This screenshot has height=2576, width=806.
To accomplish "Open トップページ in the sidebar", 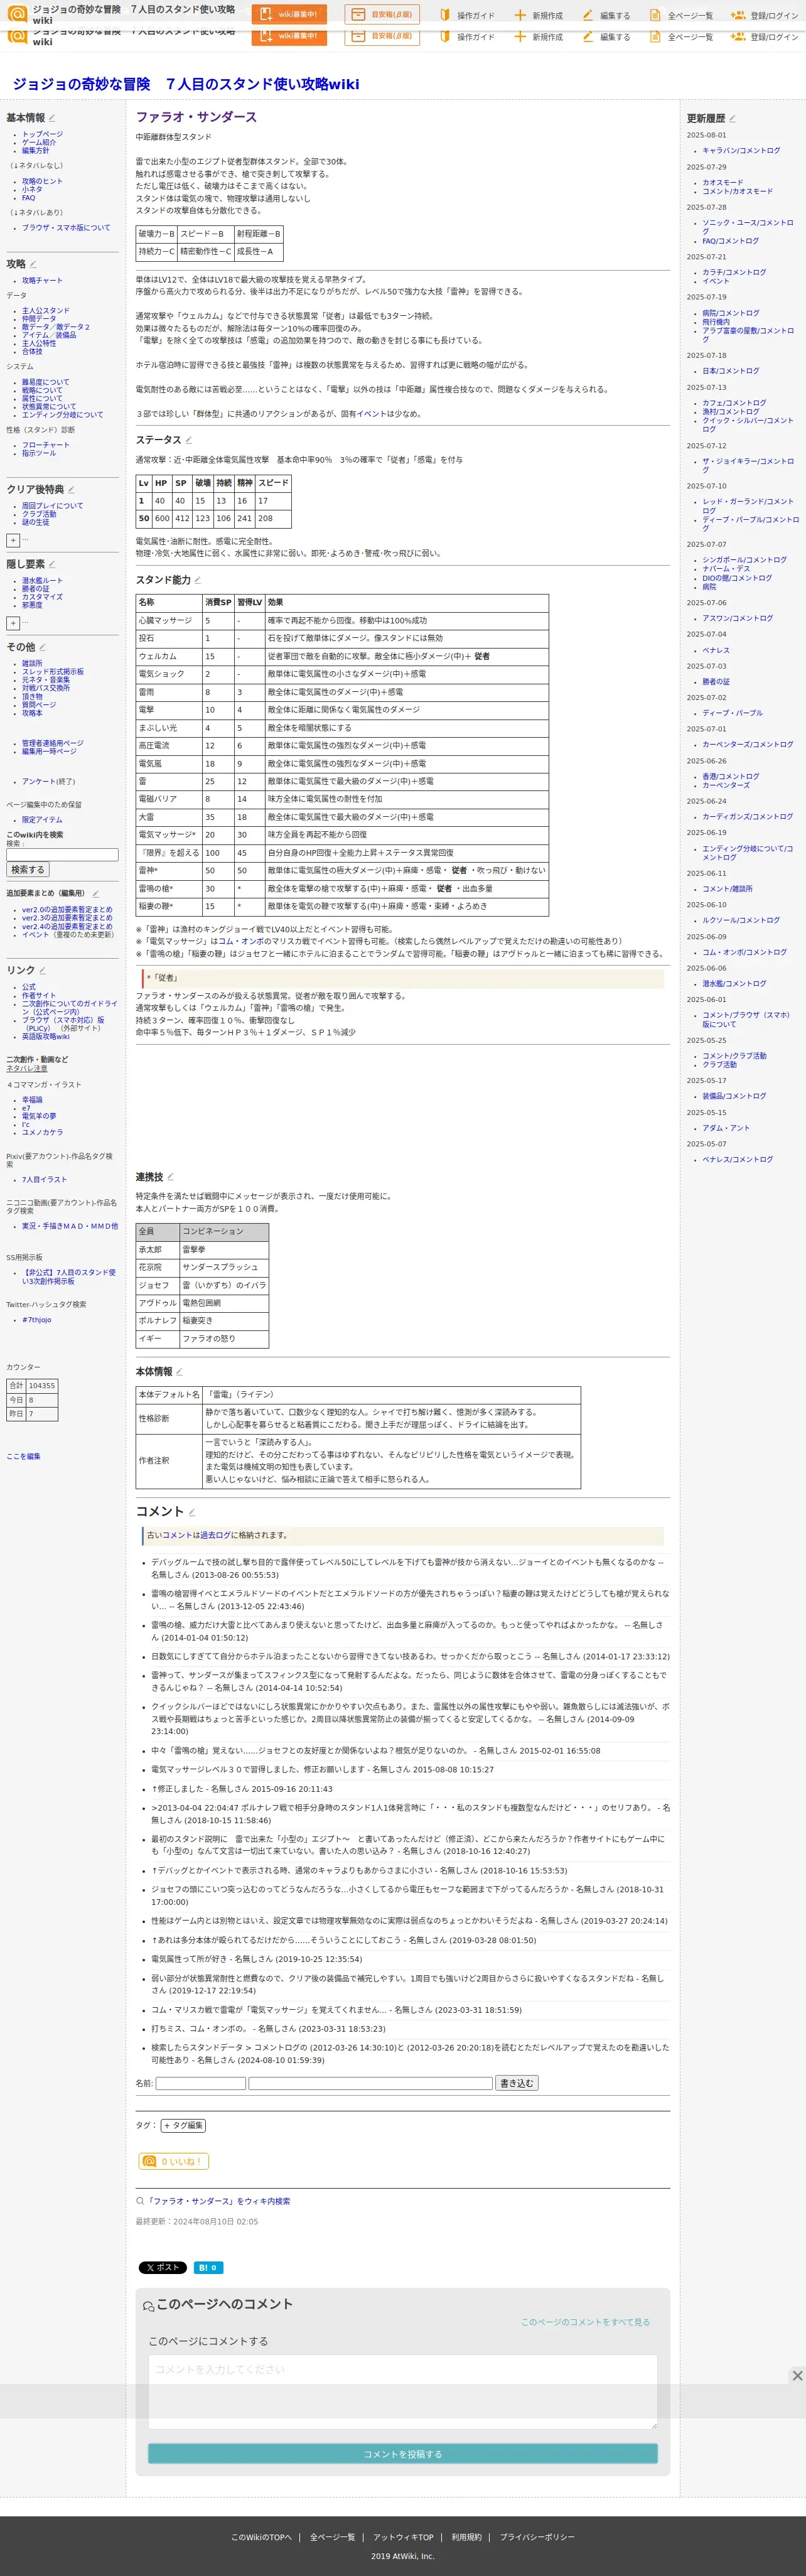I will [x=42, y=134].
